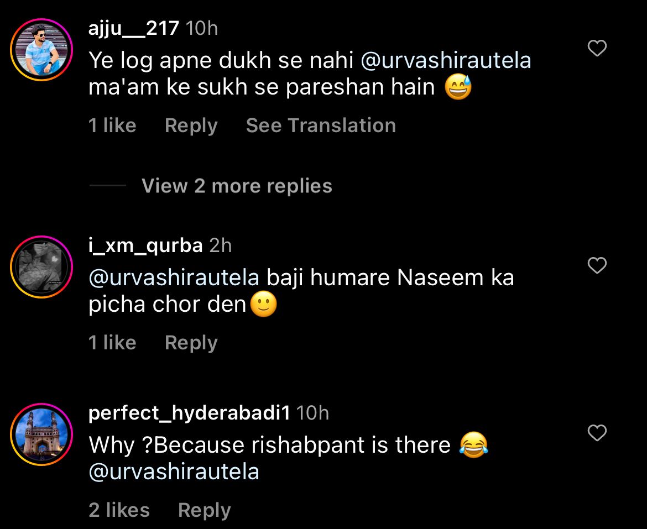Like the comment by i_xm_qurba
Viewport: 647px width, 529px height.
(x=597, y=266)
